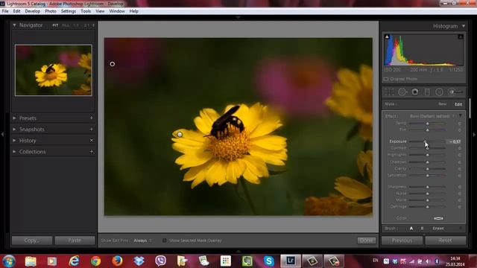Open the brush Color swatch
The height and width of the screenshot is (268, 477).
pyautogui.click(x=438, y=218)
